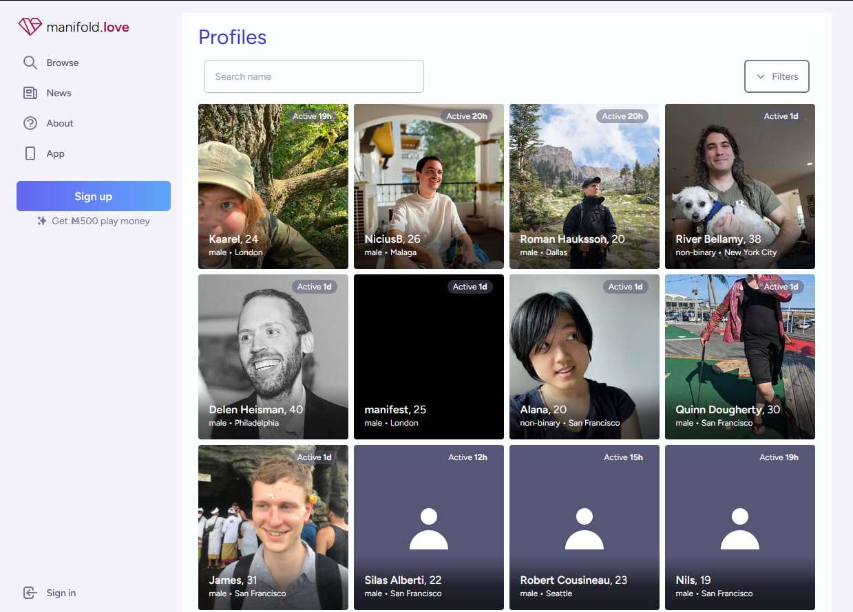This screenshot has width=853, height=612.
Task: Click Nils's placeholder avatar icon
Action: pos(740,529)
